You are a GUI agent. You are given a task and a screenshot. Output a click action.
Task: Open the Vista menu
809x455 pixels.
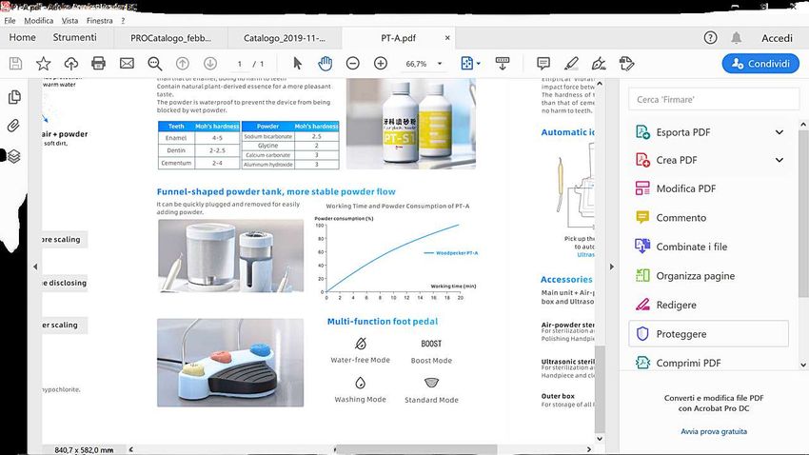(69, 21)
